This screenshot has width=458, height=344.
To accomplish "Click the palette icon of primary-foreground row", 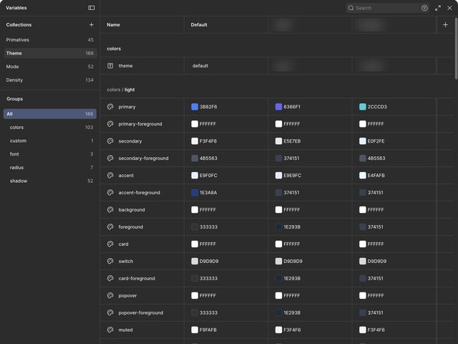I will [110, 124].
